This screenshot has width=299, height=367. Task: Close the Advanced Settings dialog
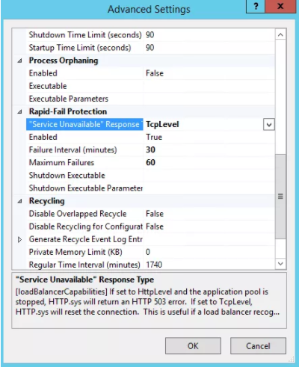[x=280, y=6]
